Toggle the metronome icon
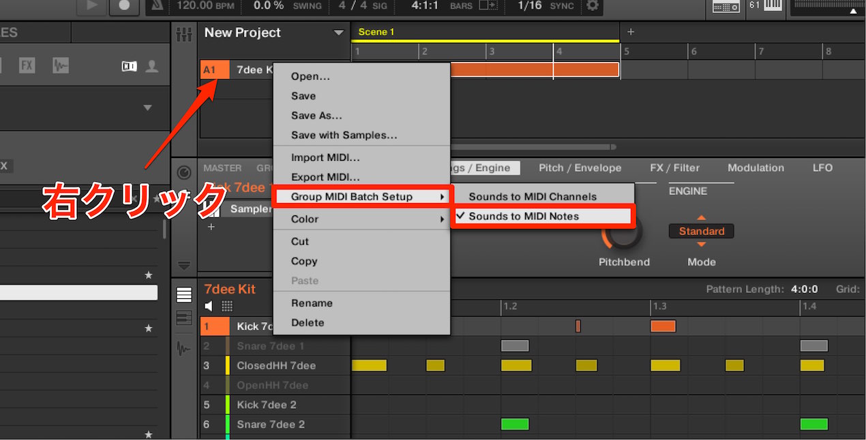Image resolution: width=866 pixels, height=440 pixels. 157,5
